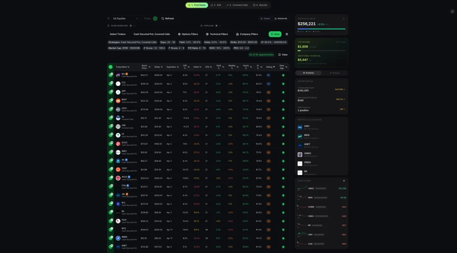Screen dimensions: 457x253
Task: Click the Portfolio Value allocation bar
Action: (321, 29)
